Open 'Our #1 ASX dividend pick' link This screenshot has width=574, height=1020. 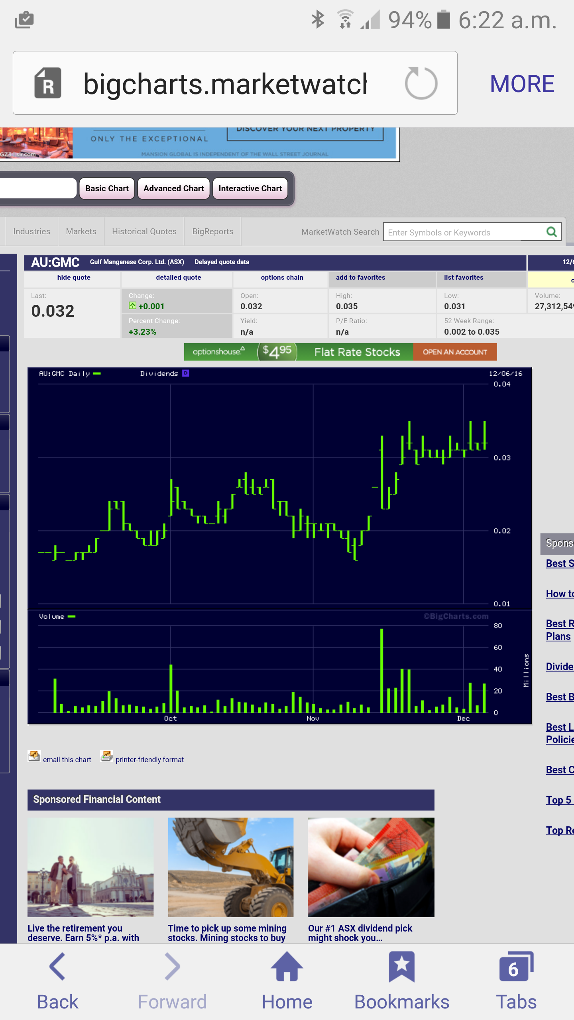[x=360, y=933]
